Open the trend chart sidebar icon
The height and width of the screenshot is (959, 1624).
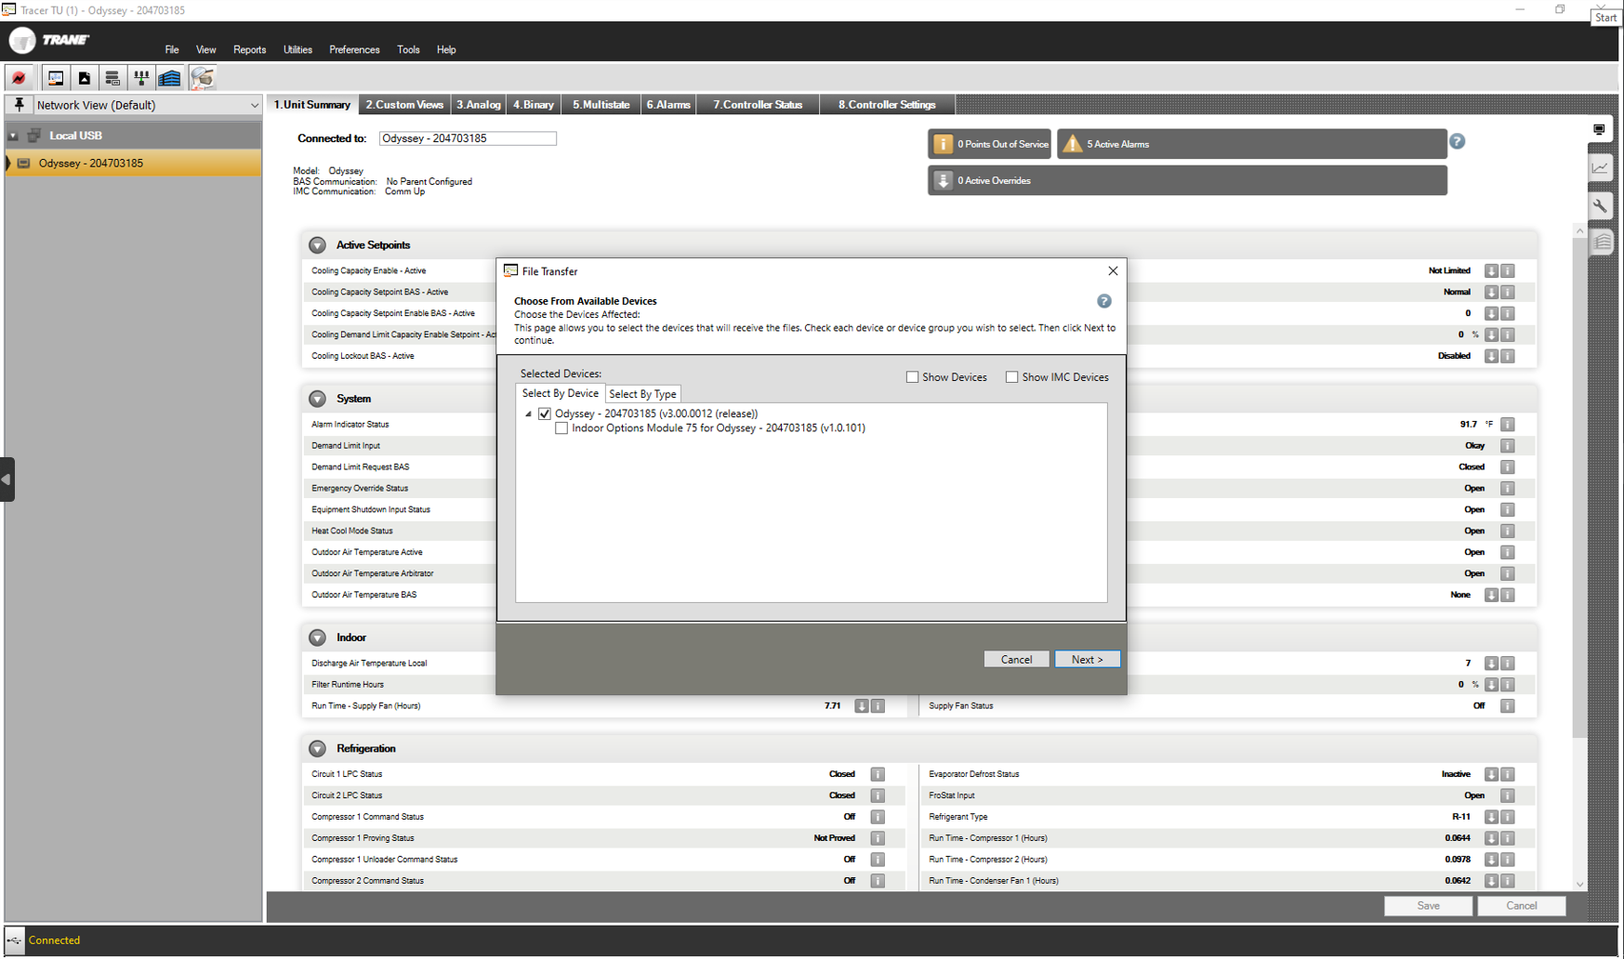click(1600, 168)
